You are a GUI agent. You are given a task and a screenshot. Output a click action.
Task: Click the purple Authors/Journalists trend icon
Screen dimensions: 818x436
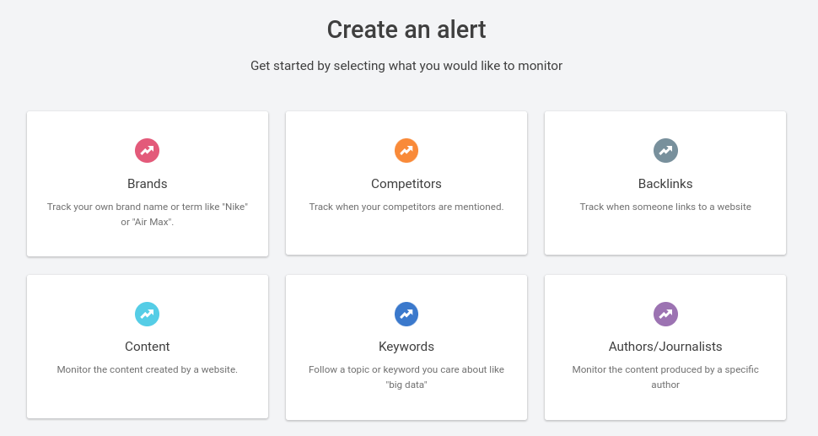pos(665,314)
